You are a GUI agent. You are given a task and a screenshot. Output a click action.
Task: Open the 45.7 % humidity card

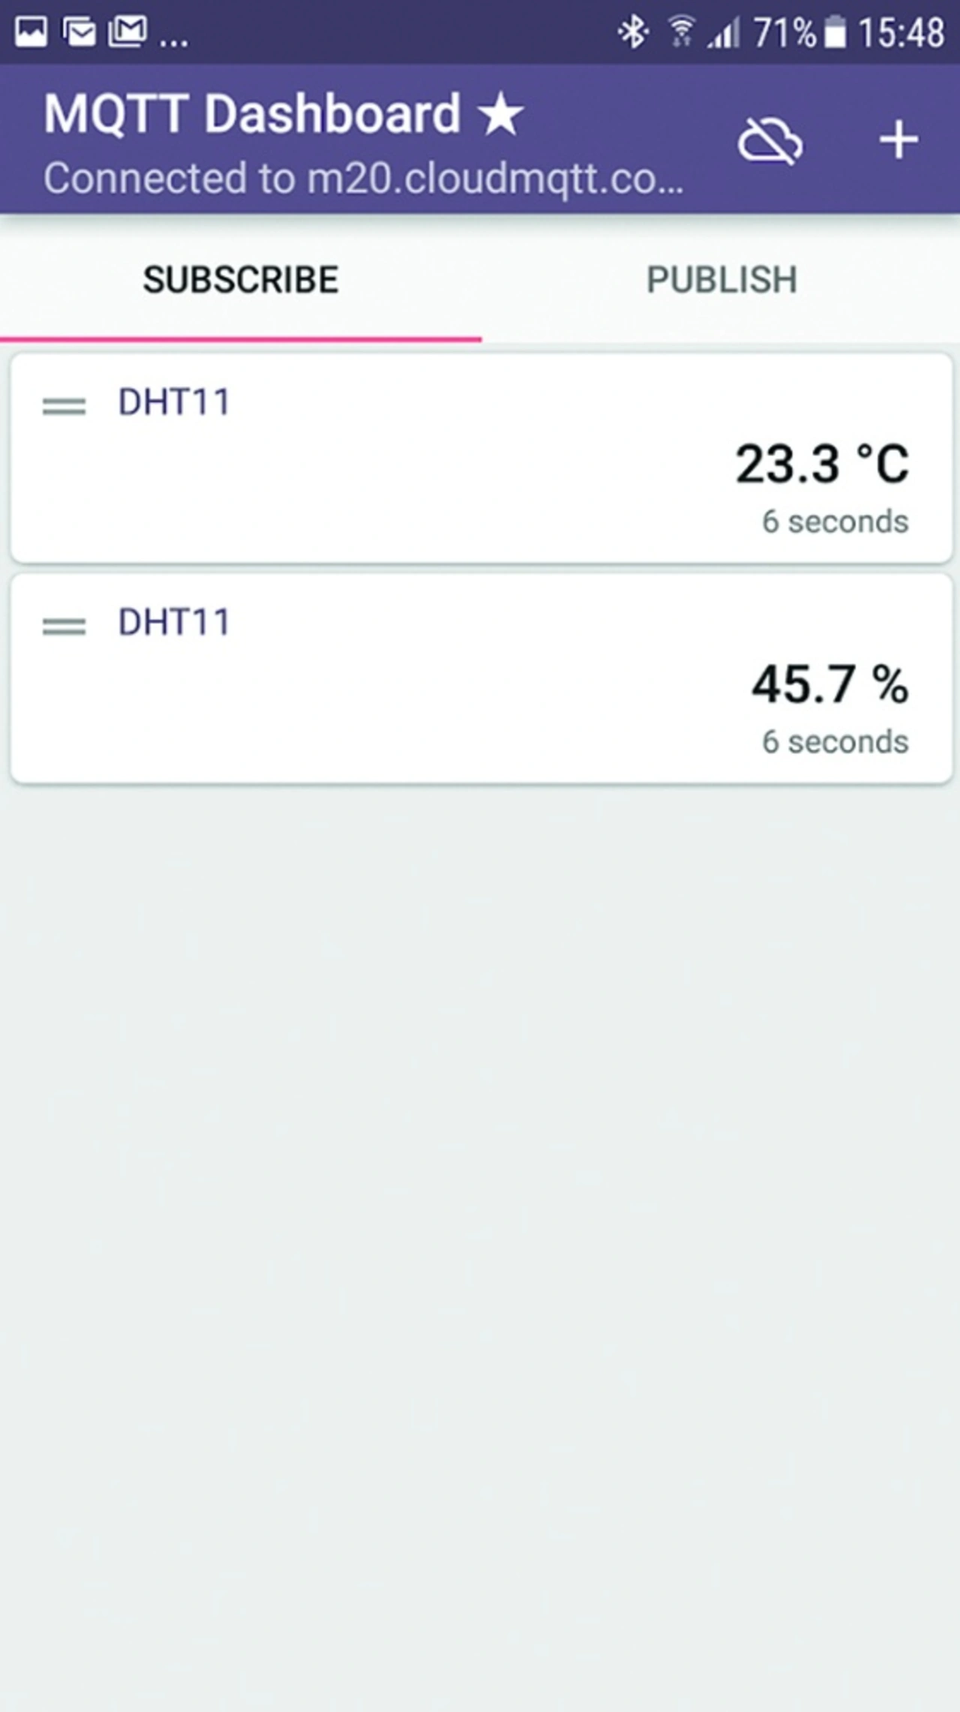tap(481, 679)
